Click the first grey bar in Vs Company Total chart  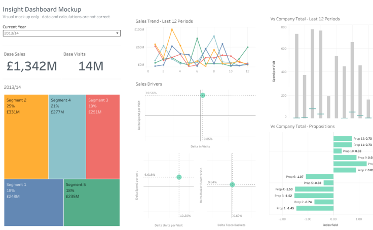coord(296,76)
